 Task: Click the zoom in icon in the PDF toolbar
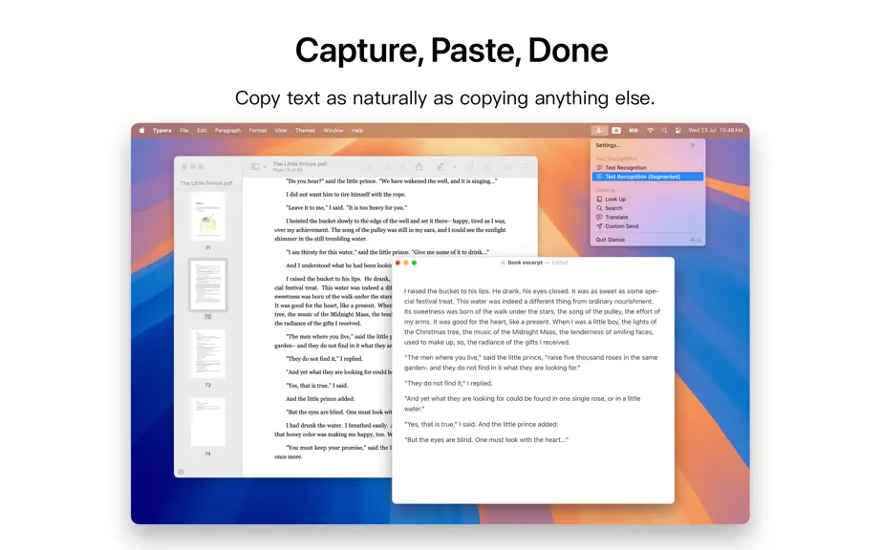402,167
